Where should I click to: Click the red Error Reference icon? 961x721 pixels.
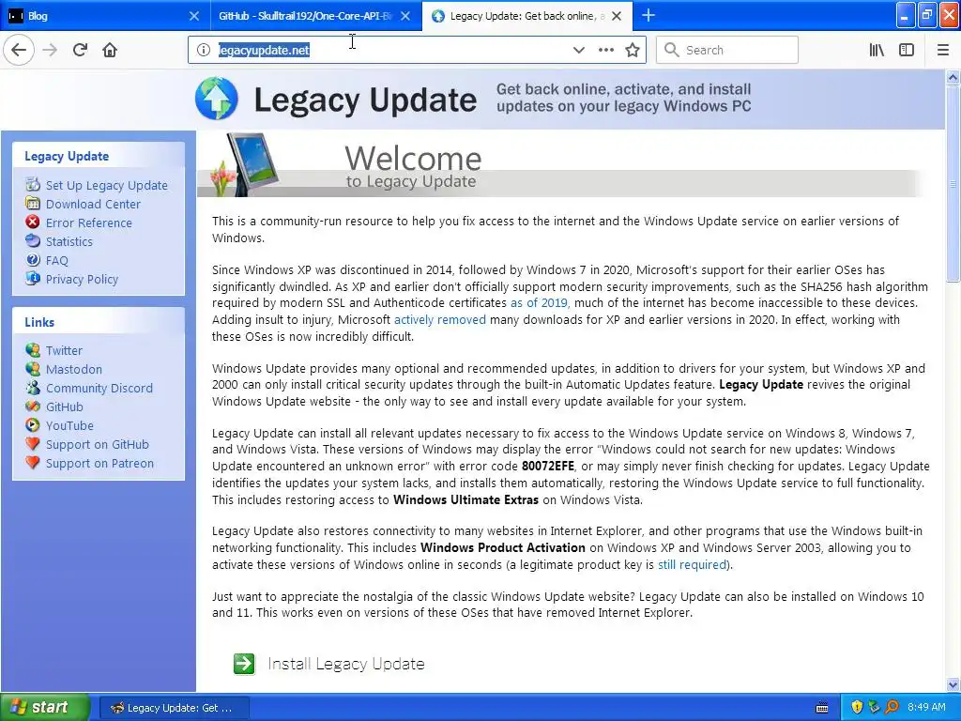pyautogui.click(x=33, y=222)
